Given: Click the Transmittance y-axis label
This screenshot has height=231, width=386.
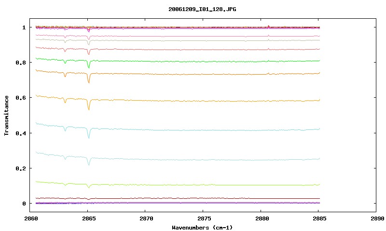Looking at the screenshot, I should 6,115.
